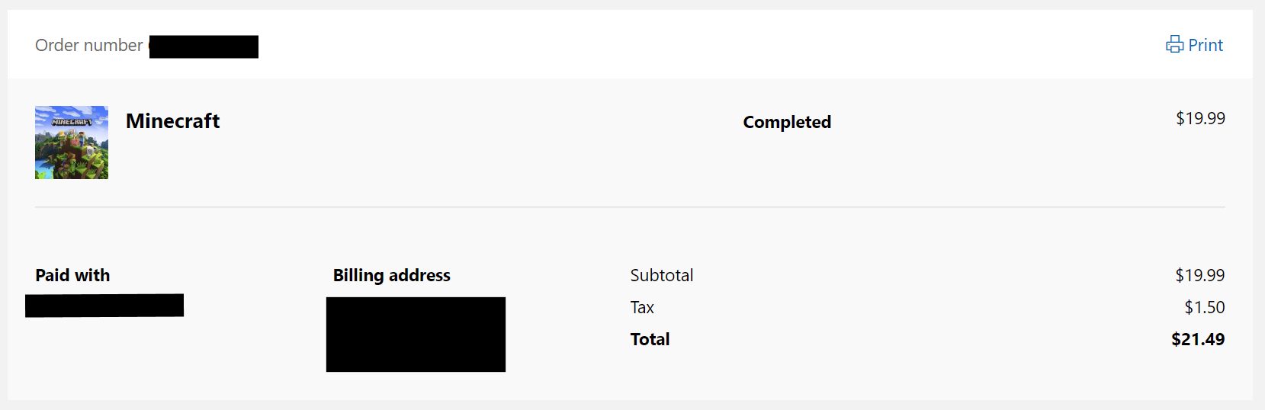Open the Print link text
Screen dimensions: 1265x410
pos(1206,45)
